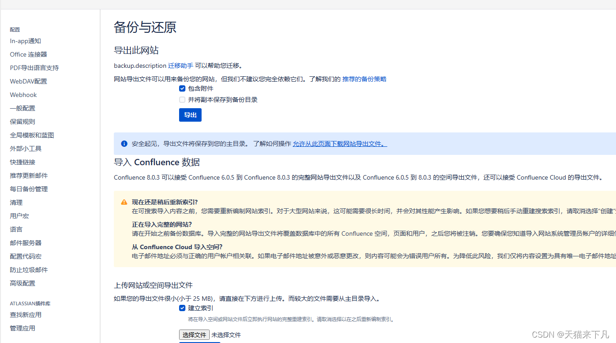Uncheck the 建立索引 checkbox
This screenshot has height=343, width=616.
[x=182, y=308]
